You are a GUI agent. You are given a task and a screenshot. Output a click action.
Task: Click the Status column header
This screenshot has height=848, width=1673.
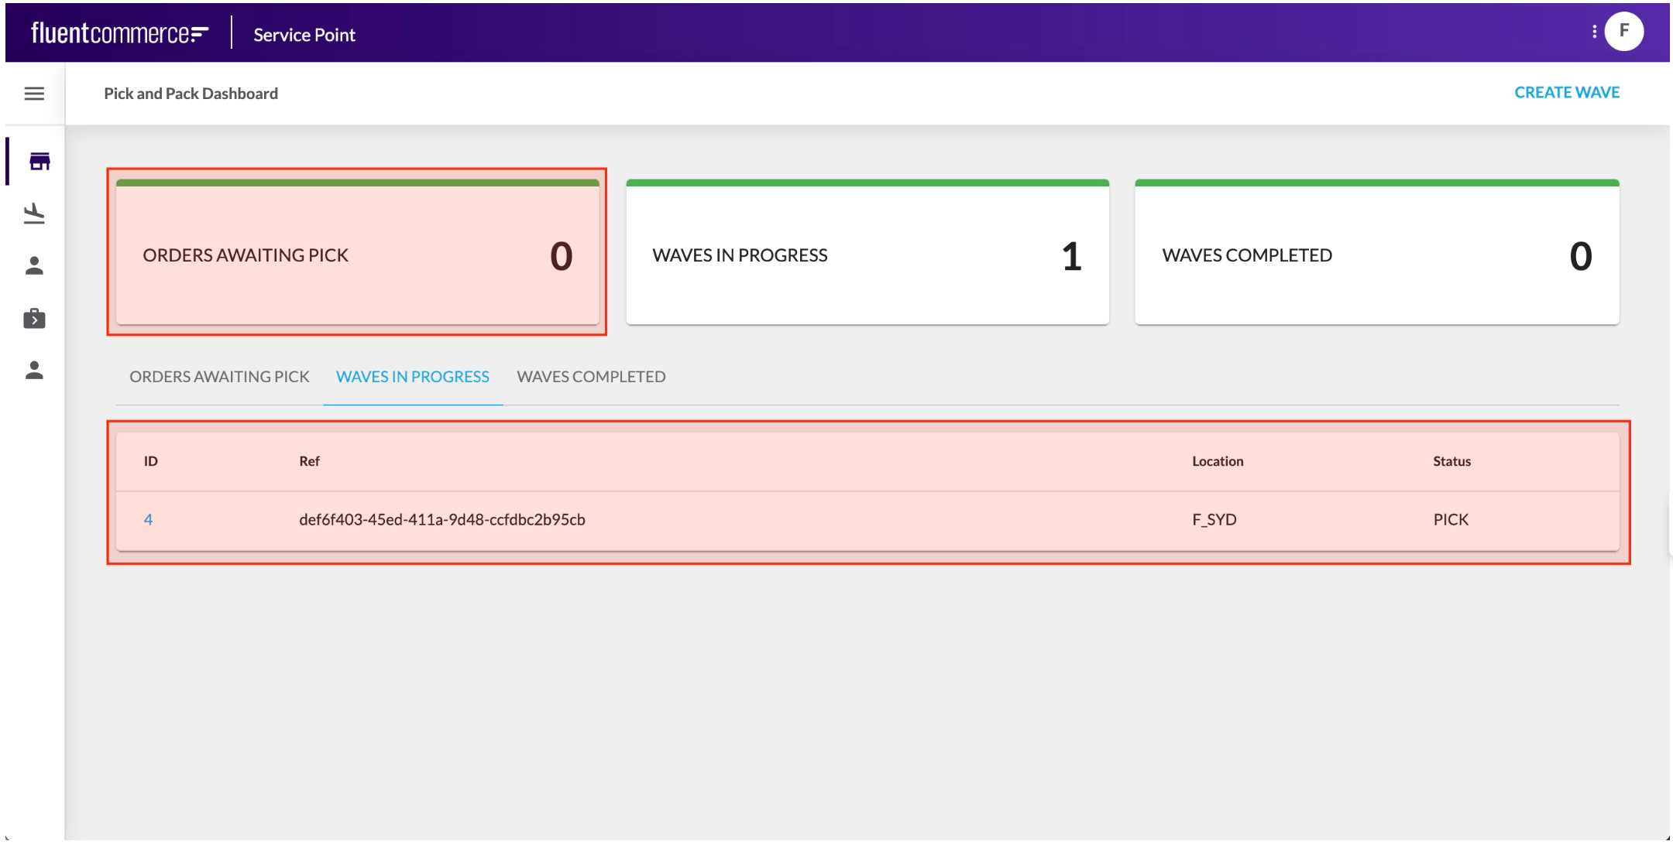[1451, 461]
